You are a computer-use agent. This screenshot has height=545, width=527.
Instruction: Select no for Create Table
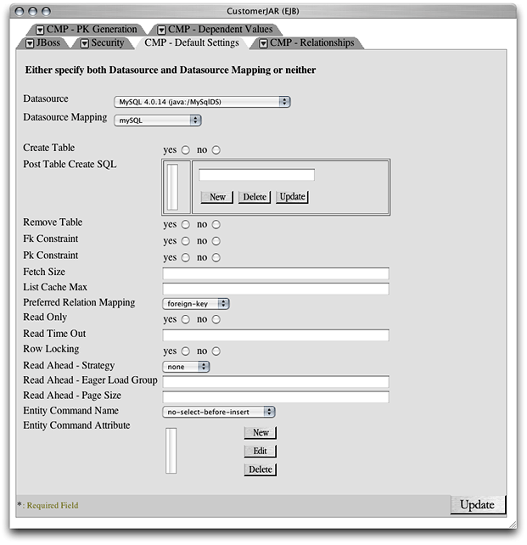click(216, 150)
